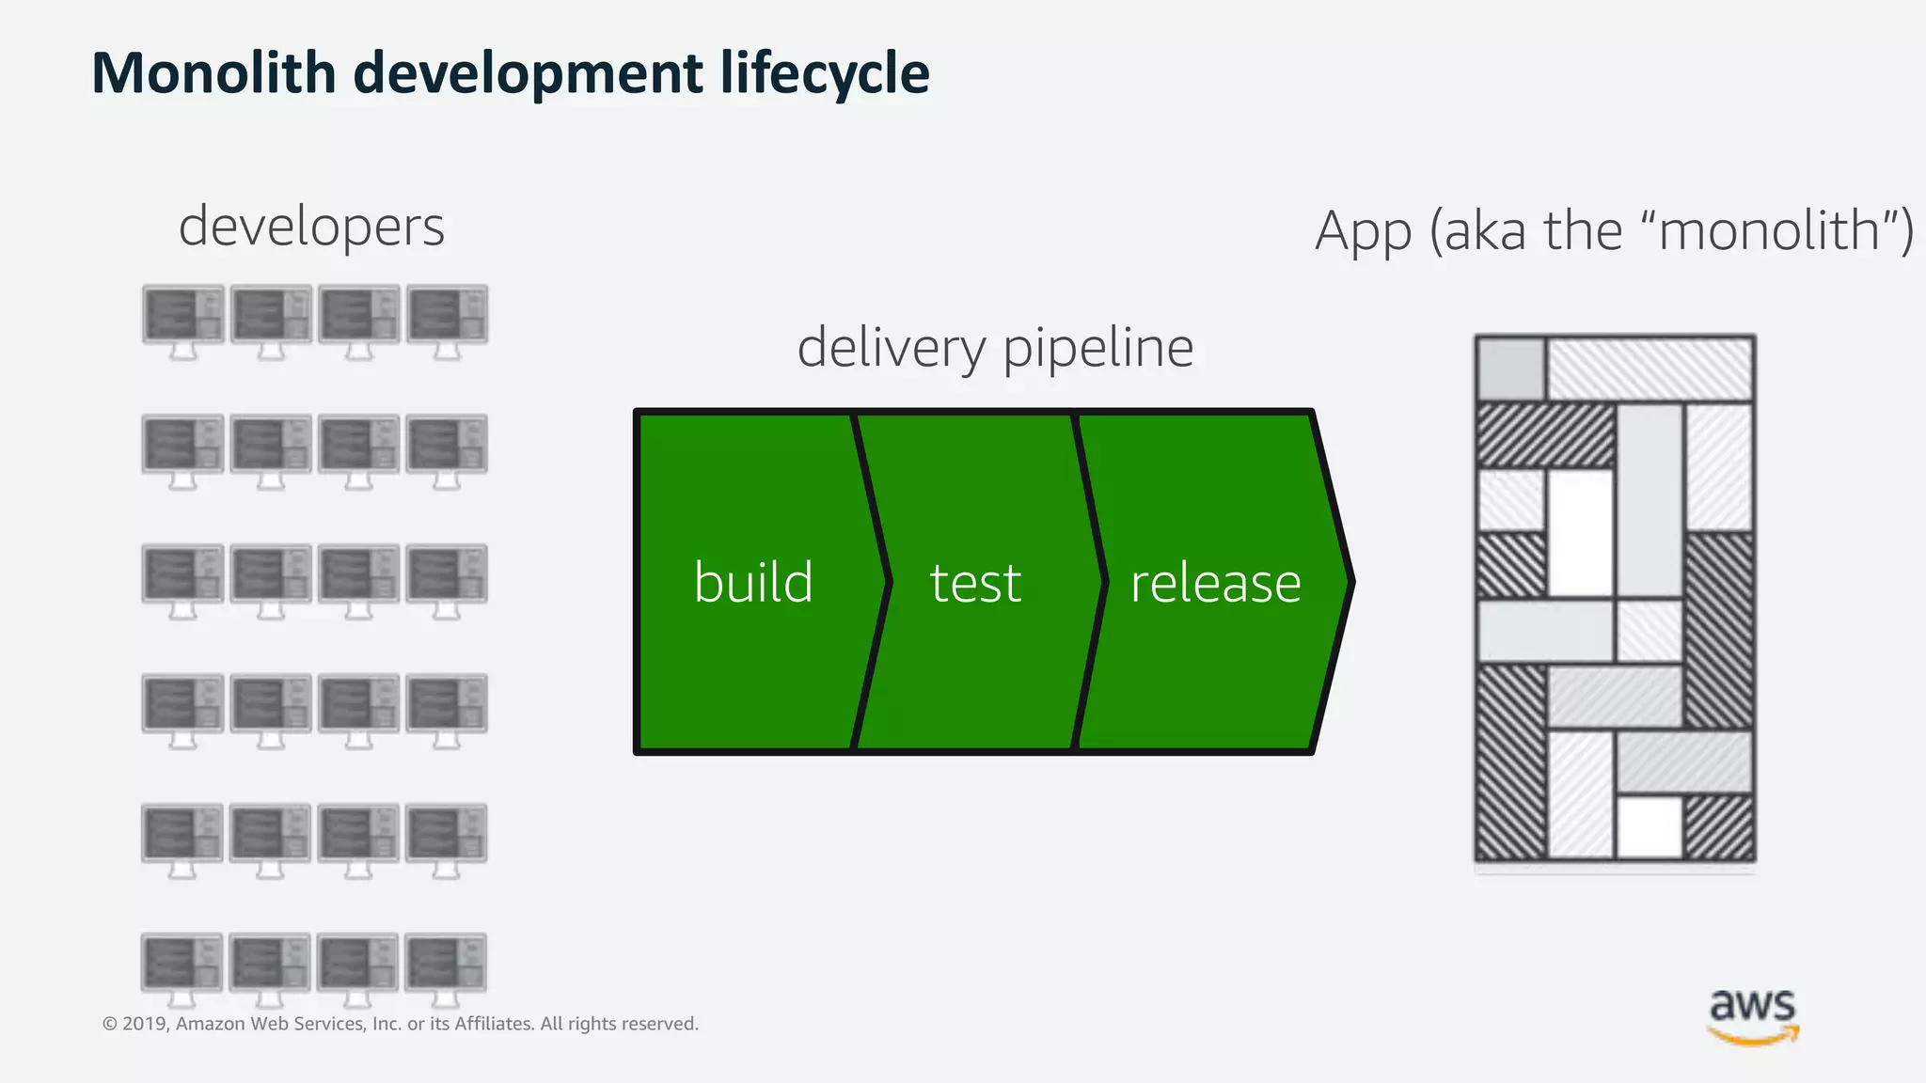The image size is (1926, 1083).
Task: Click the top-left gray block of monolith
Action: click(x=1510, y=369)
